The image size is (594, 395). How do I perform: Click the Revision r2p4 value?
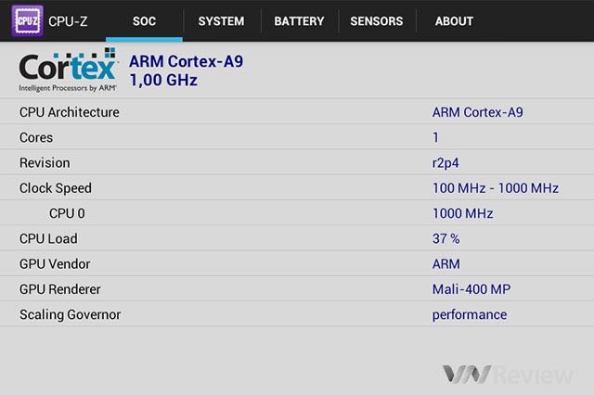coord(445,163)
